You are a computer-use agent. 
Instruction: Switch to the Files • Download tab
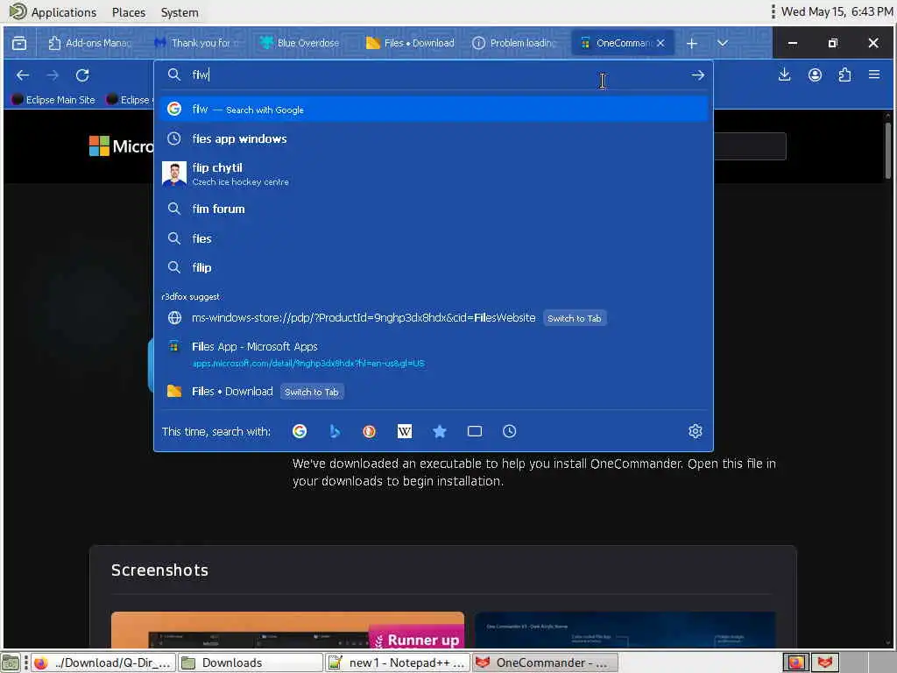410,43
